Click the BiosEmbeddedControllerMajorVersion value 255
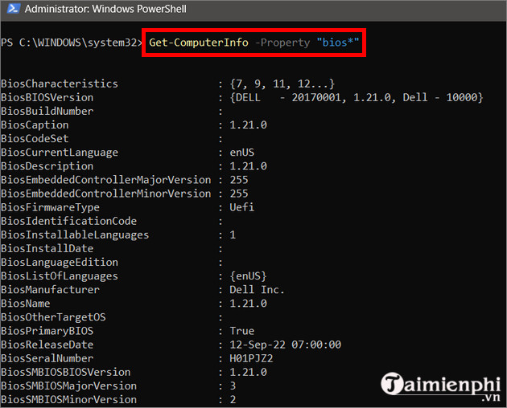The height and width of the screenshot is (408, 507). (239, 180)
